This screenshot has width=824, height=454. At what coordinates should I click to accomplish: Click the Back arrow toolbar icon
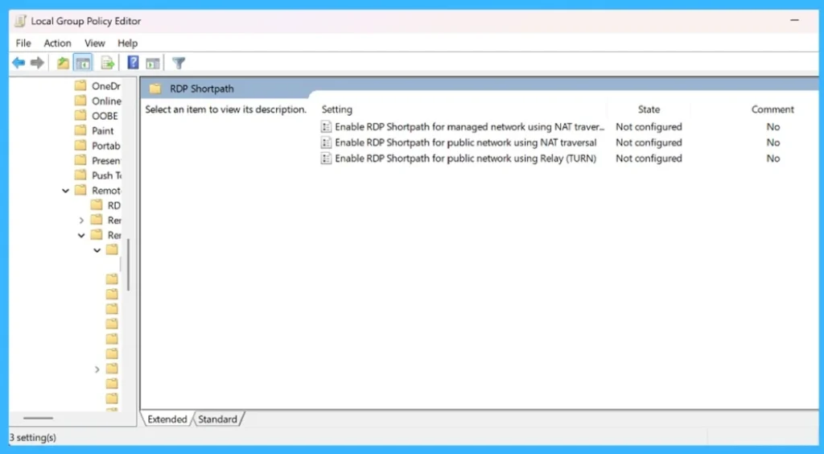[19, 63]
